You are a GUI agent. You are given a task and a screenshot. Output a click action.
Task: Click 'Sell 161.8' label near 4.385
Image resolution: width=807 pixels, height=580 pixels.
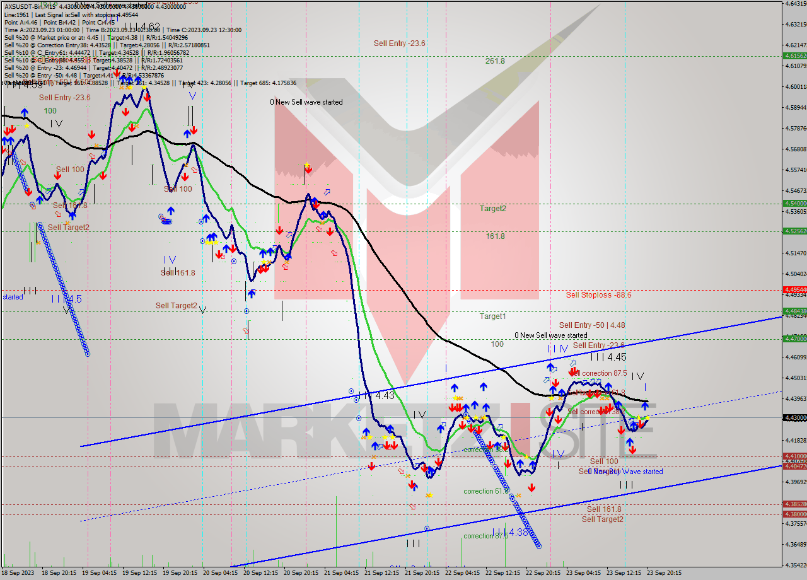[x=604, y=509]
